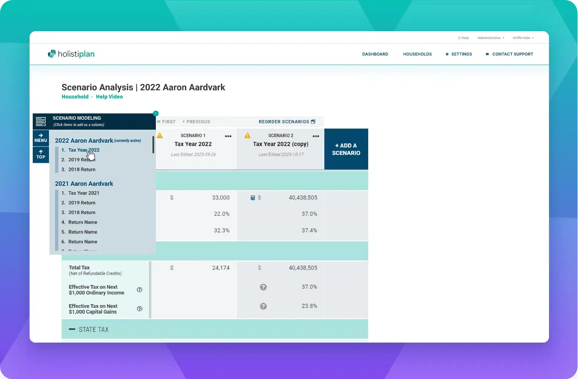Click gray question mark beside 37.0% in Scenario 2
578x379 pixels.
tap(263, 287)
